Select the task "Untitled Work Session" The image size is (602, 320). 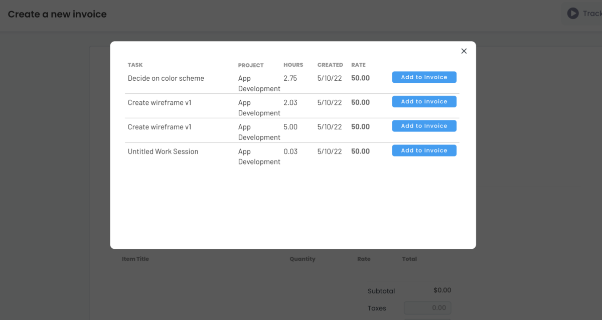(163, 151)
